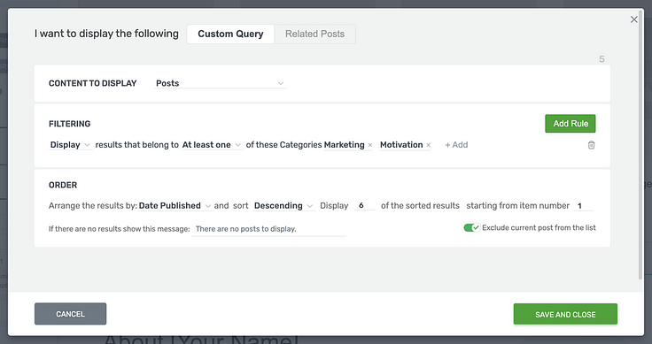
Task: Toggle Exclude current post from the list
Action: pos(471,228)
